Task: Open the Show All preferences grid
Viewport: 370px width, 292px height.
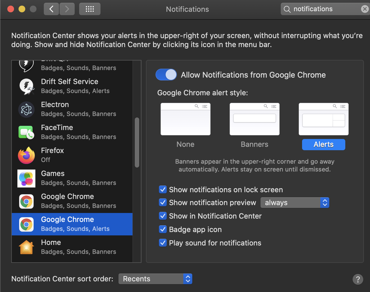Action: 90,9
